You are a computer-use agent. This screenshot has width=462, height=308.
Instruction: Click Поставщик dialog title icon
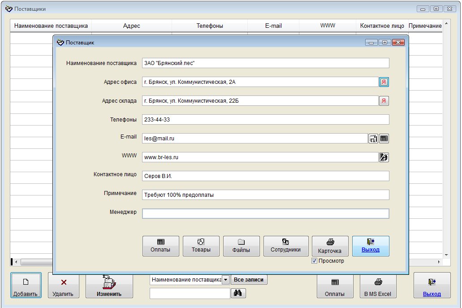click(60, 43)
